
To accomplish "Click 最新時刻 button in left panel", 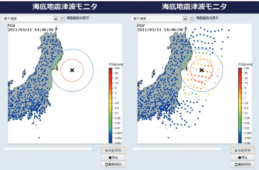I will pyautogui.click(x=113, y=164).
